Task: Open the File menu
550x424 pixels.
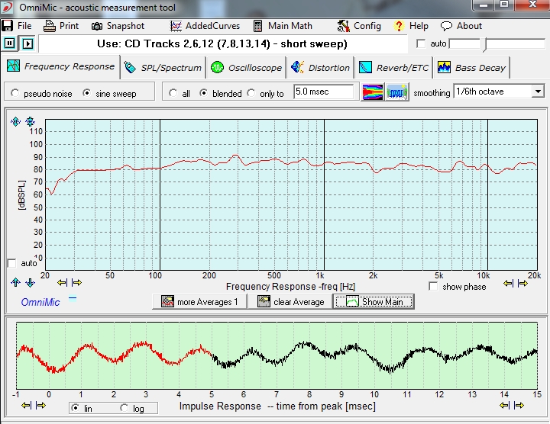Action: pos(17,26)
